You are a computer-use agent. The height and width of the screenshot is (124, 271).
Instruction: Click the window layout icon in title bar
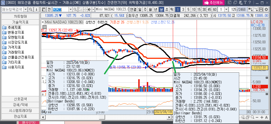229,2
